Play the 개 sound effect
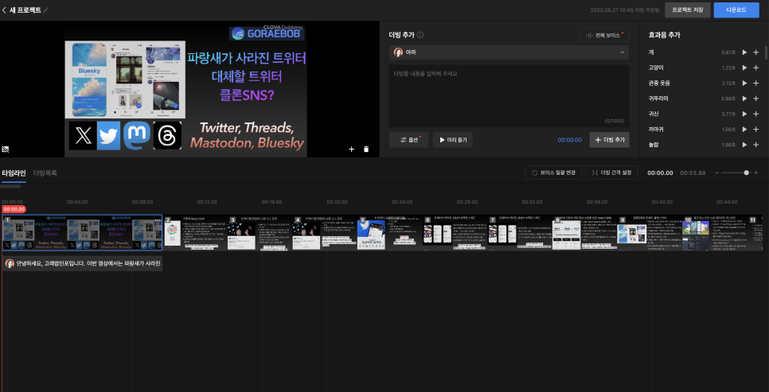The height and width of the screenshot is (392, 769). click(744, 52)
